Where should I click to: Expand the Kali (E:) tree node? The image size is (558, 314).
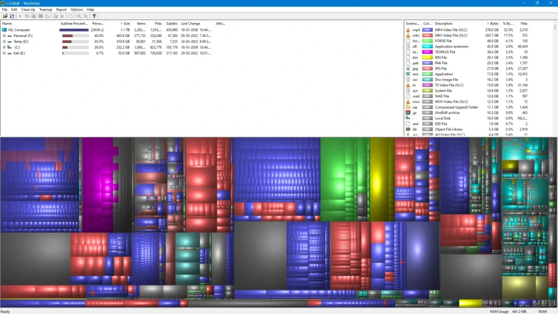(x=4, y=52)
